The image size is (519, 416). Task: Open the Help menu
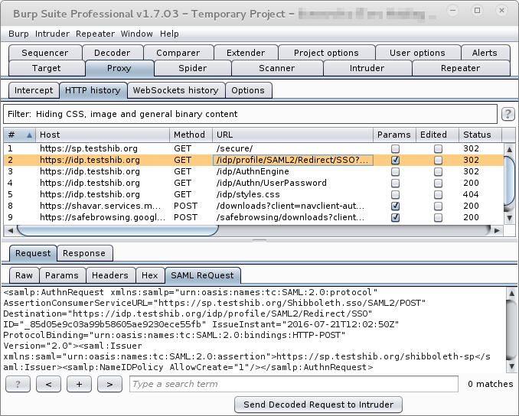point(169,34)
